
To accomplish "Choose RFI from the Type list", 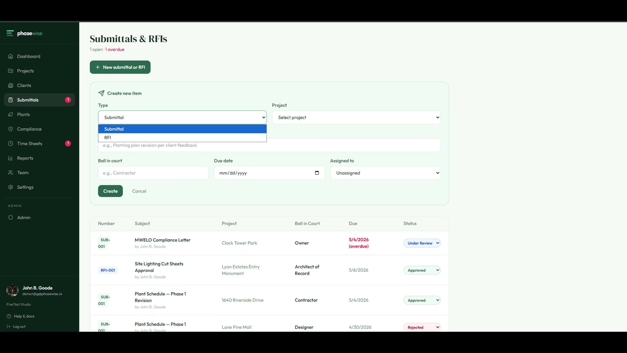I will point(182,138).
